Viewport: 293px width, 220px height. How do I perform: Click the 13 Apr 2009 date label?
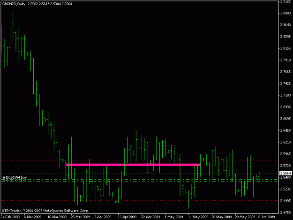127,217
